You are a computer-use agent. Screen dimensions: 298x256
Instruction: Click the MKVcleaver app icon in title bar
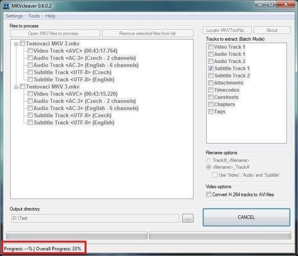pos(6,6)
